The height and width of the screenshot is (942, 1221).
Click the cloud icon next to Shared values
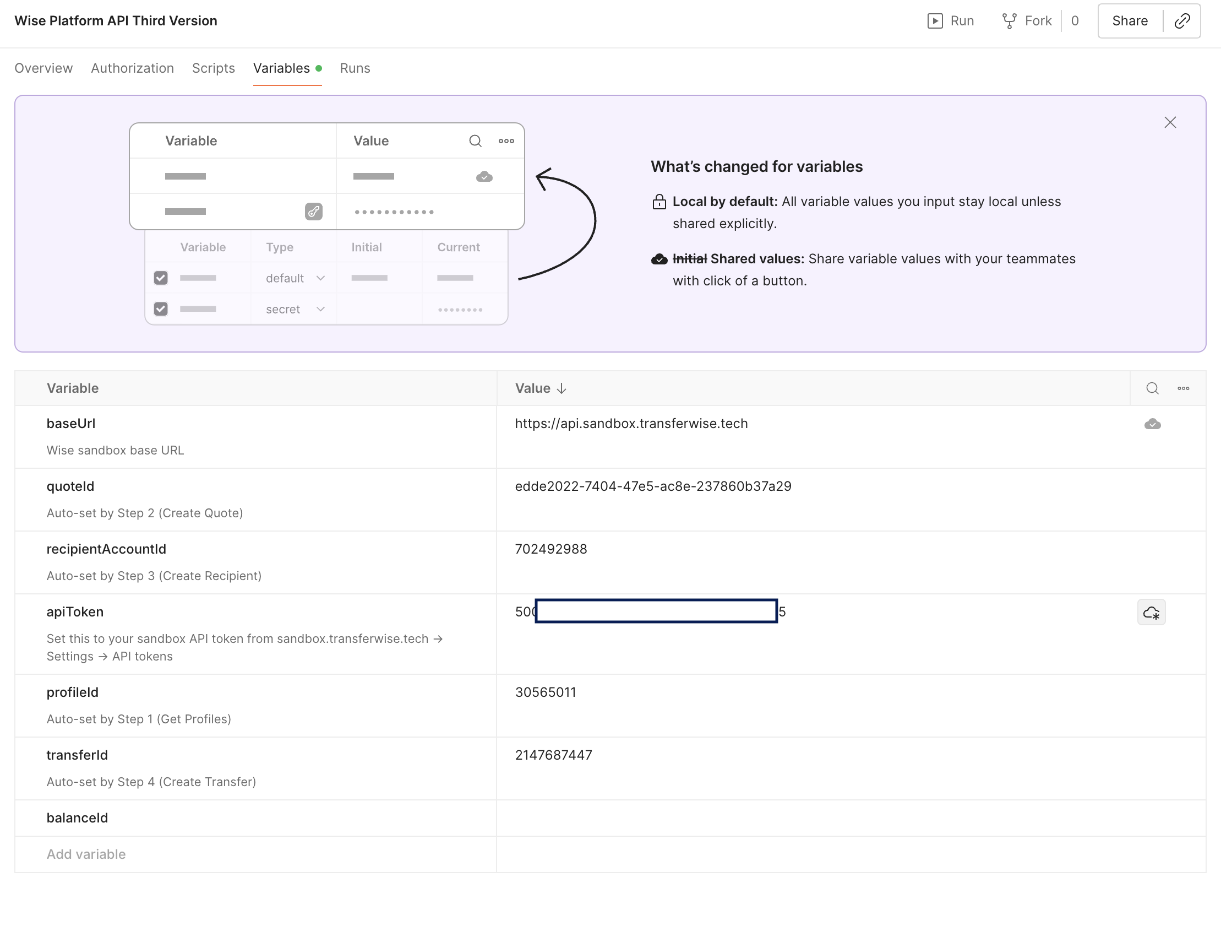(659, 259)
